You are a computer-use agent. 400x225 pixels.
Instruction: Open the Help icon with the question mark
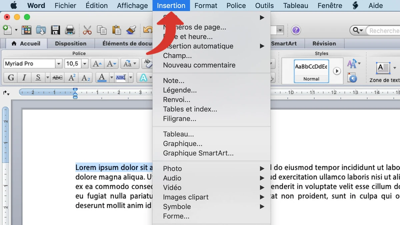pyautogui.click(x=296, y=30)
